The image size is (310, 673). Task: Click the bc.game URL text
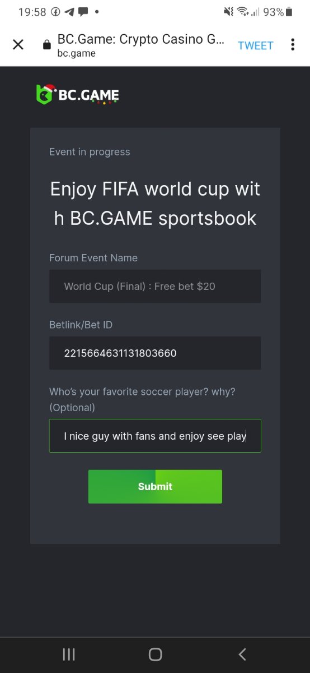click(76, 54)
